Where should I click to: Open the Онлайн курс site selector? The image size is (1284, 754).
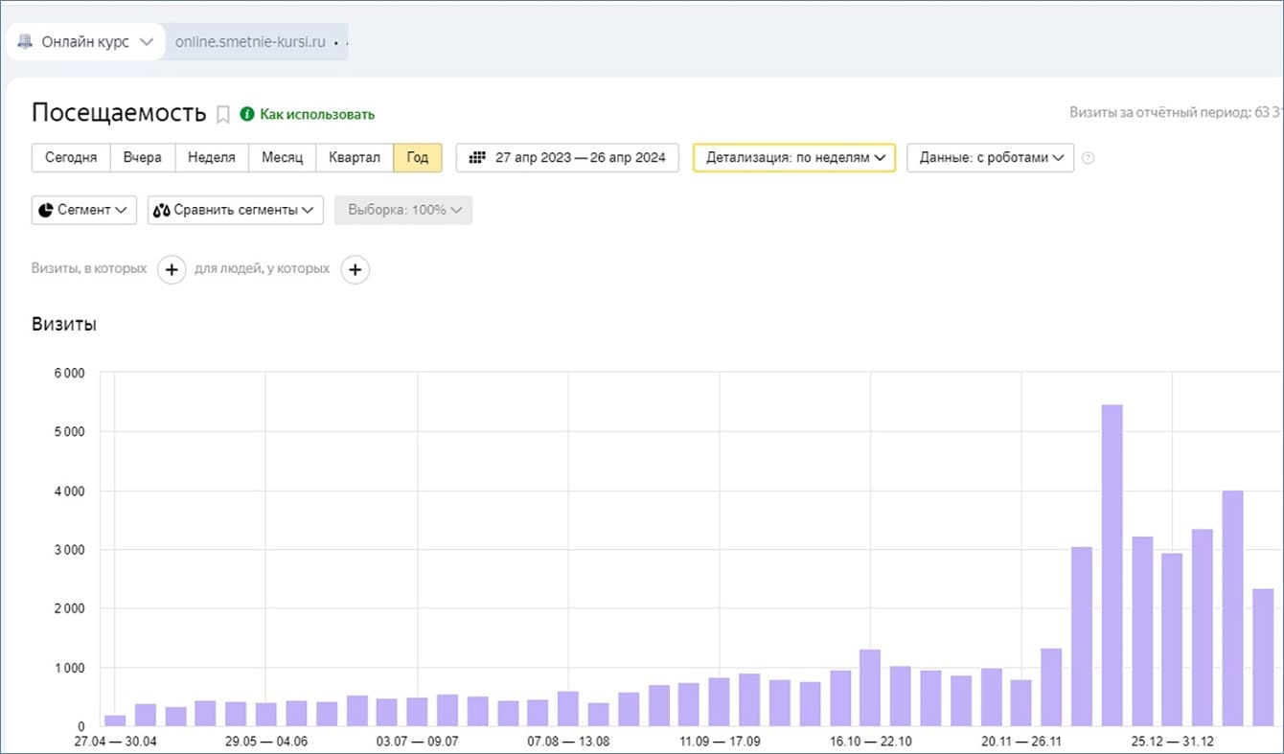tap(85, 42)
